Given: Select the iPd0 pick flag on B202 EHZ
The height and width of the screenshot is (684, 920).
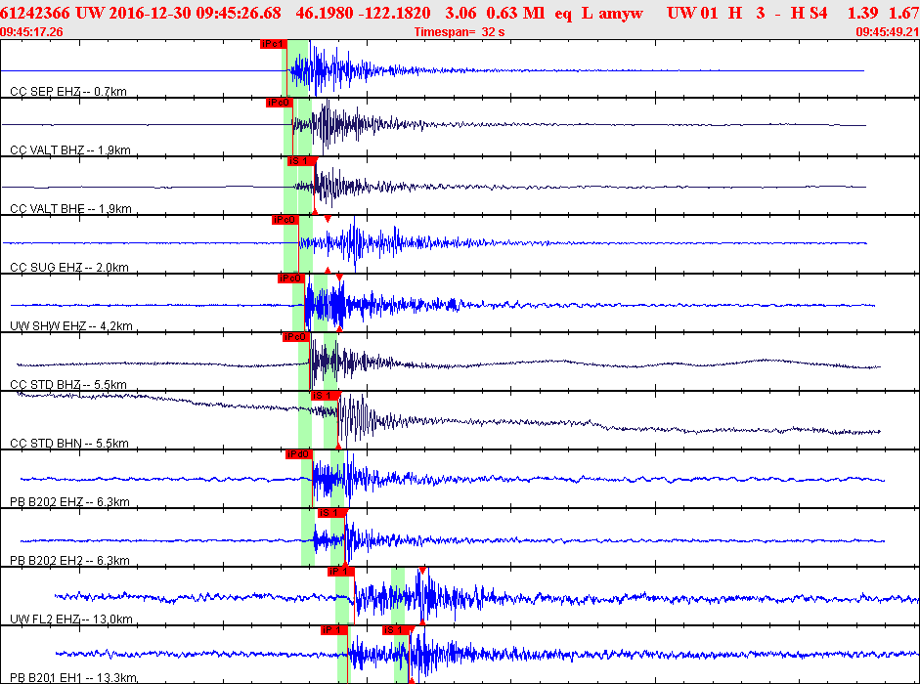Looking at the screenshot, I should pos(298,454).
